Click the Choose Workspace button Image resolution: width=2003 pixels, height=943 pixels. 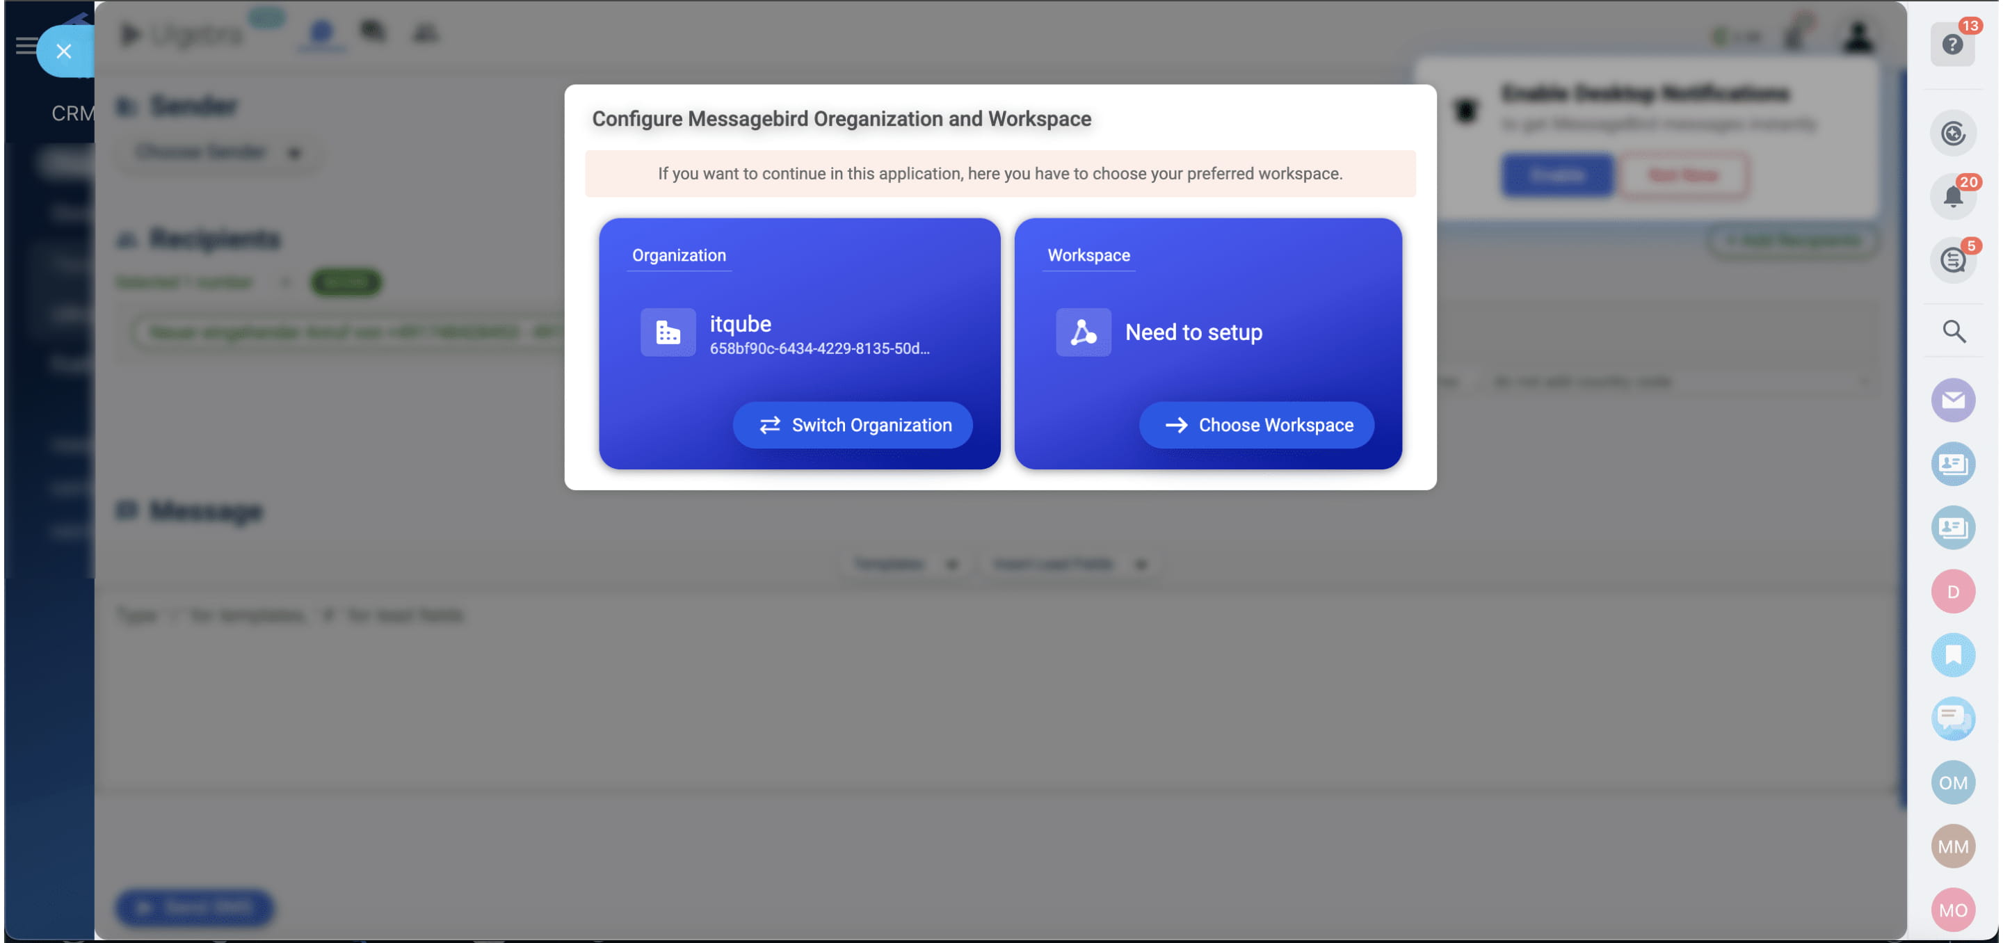[1257, 425]
